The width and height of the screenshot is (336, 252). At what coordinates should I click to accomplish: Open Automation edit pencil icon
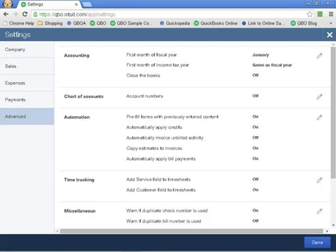coord(319,117)
